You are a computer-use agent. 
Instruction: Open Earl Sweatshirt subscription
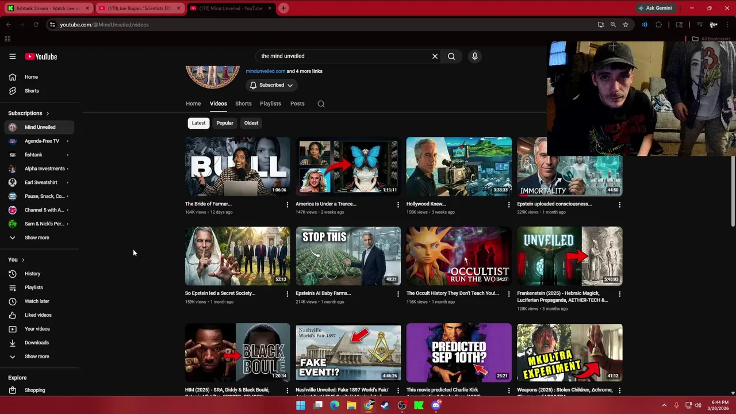point(40,182)
